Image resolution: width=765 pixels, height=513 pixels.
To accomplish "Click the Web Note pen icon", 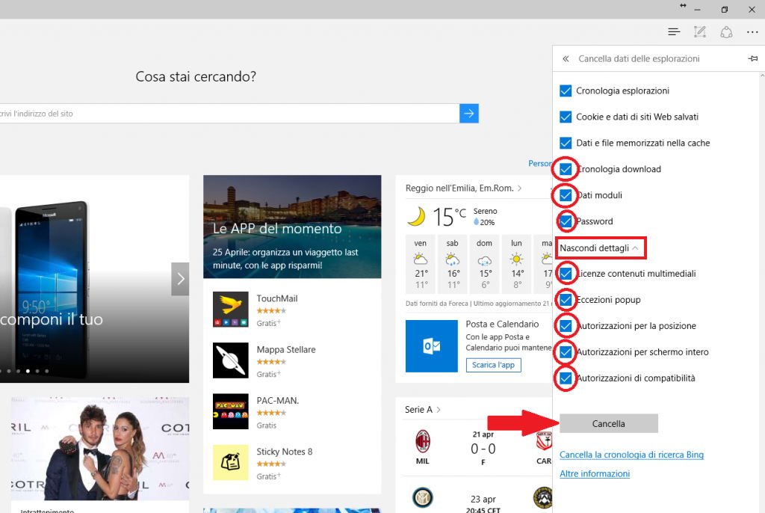I will 700,32.
